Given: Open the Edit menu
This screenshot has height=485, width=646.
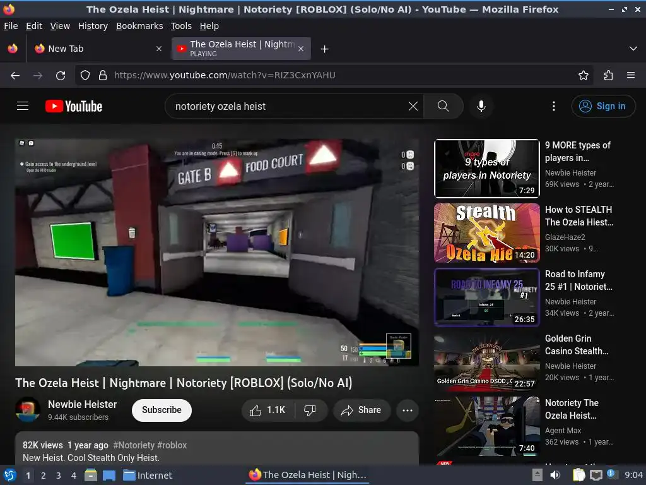Looking at the screenshot, I should tap(34, 26).
